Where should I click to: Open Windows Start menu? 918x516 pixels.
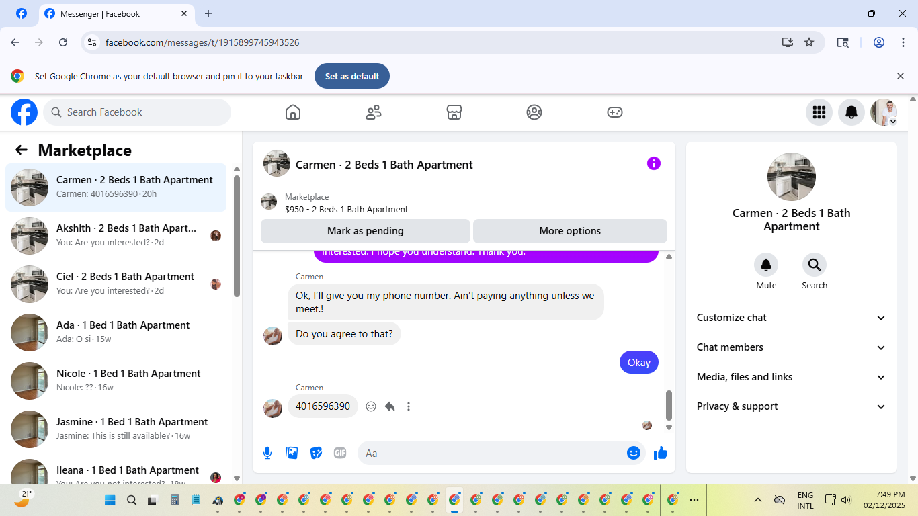click(x=110, y=500)
